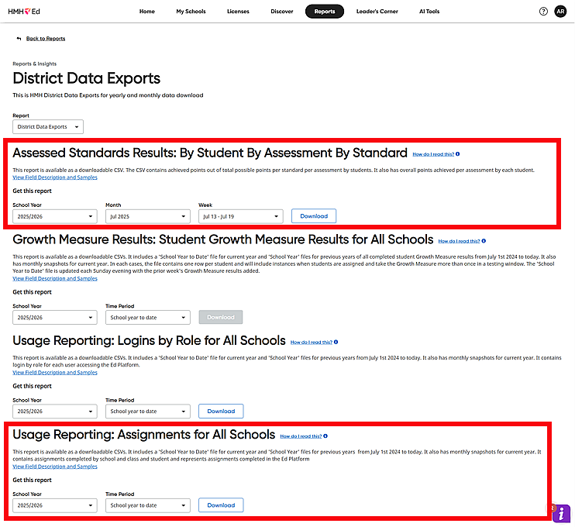This screenshot has width=575, height=527.
Task: Open Time Period dropdown for Assignments for All Schools
Action: (148, 505)
